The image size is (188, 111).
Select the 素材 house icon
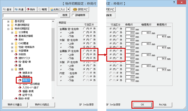pos(16,40)
